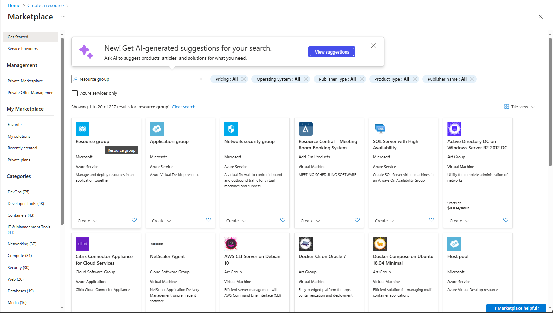Click the View suggestions button
The height and width of the screenshot is (313, 553).
pyautogui.click(x=332, y=52)
